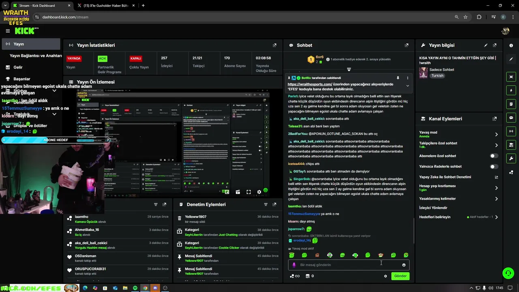
Task: Expand Yavaş mod settings
Action: coord(496,134)
